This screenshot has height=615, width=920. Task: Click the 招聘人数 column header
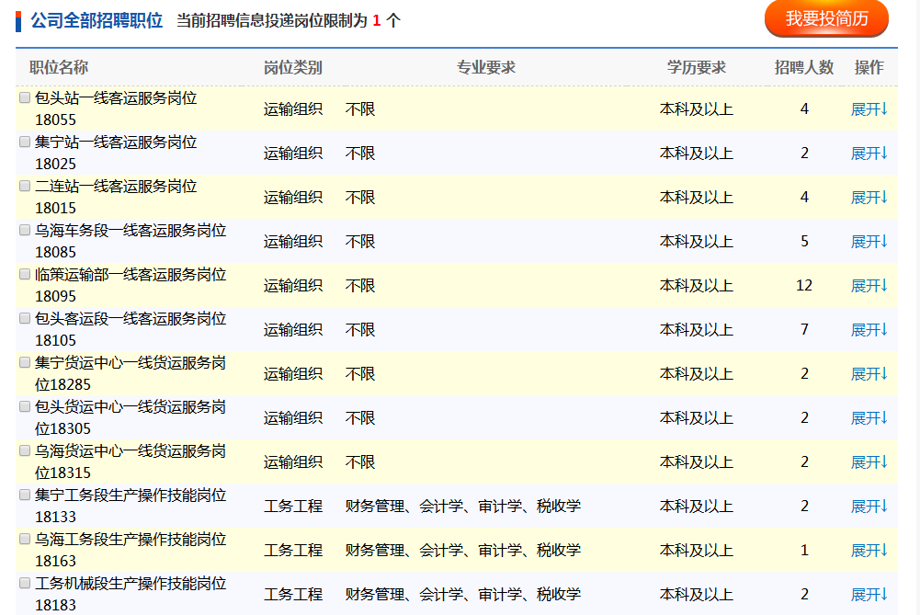coord(803,67)
